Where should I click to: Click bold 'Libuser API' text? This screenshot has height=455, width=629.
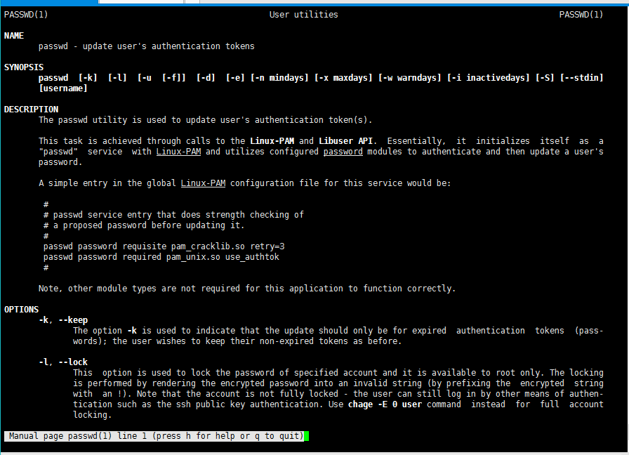click(x=346, y=141)
